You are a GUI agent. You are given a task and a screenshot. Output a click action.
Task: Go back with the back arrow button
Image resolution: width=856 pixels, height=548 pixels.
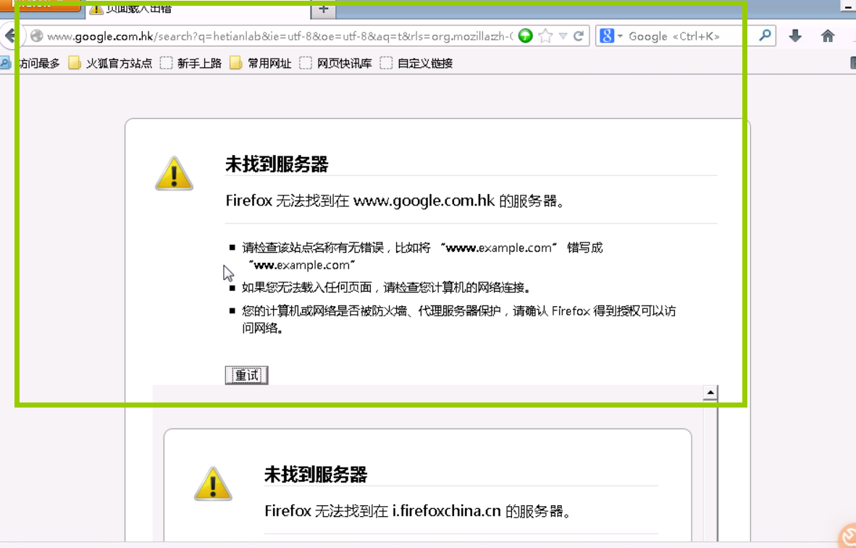[x=10, y=37]
